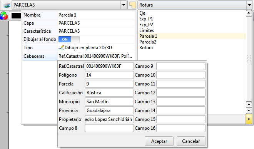Click the Municipio input field
The width and height of the screenshot is (254, 149).
pos(109,102)
